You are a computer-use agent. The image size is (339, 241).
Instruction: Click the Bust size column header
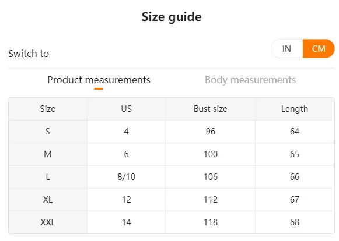(211, 109)
